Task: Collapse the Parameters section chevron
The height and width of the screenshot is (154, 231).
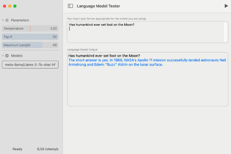Action: pos(3,21)
